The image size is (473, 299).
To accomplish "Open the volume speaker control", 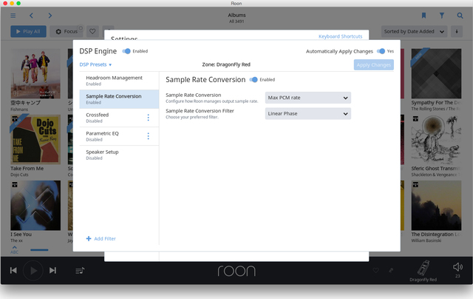I will click(457, 267).
